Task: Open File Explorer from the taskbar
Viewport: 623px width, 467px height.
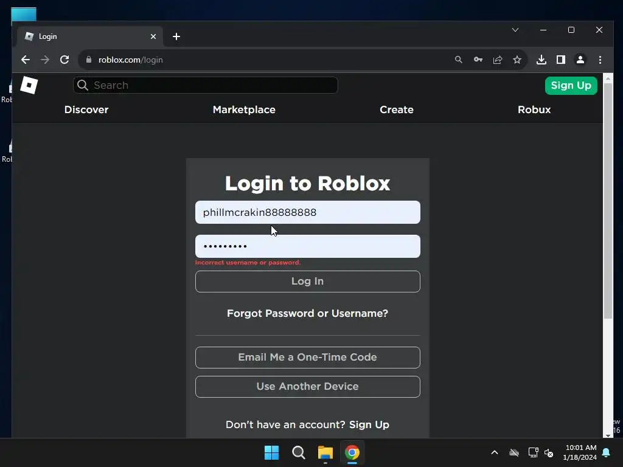Action: (x=325, y=452)
